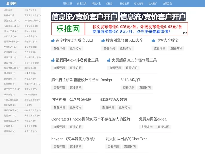Click thumbs-up icon beside 百度搜索网址提交入口
This screenshot has height=154, width=205.
pyautogui.click(x=53, y=40)
